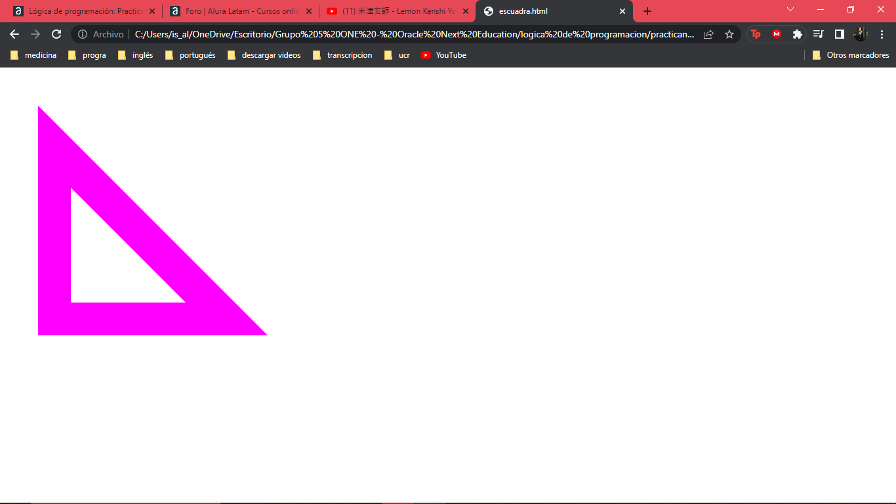This screenshot has height=504, width=896.
Task: Go forward to the next page
Action: (x=35, y=34)
